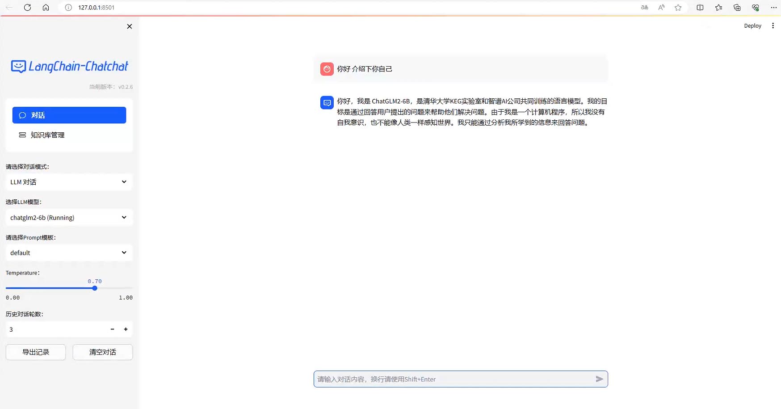
Task: Click the Deploy button
Action: (x=752, y=26)
